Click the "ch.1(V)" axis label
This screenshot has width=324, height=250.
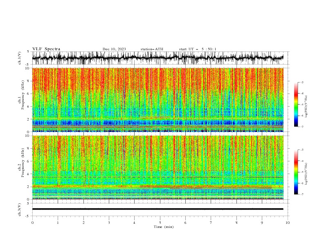20,58
